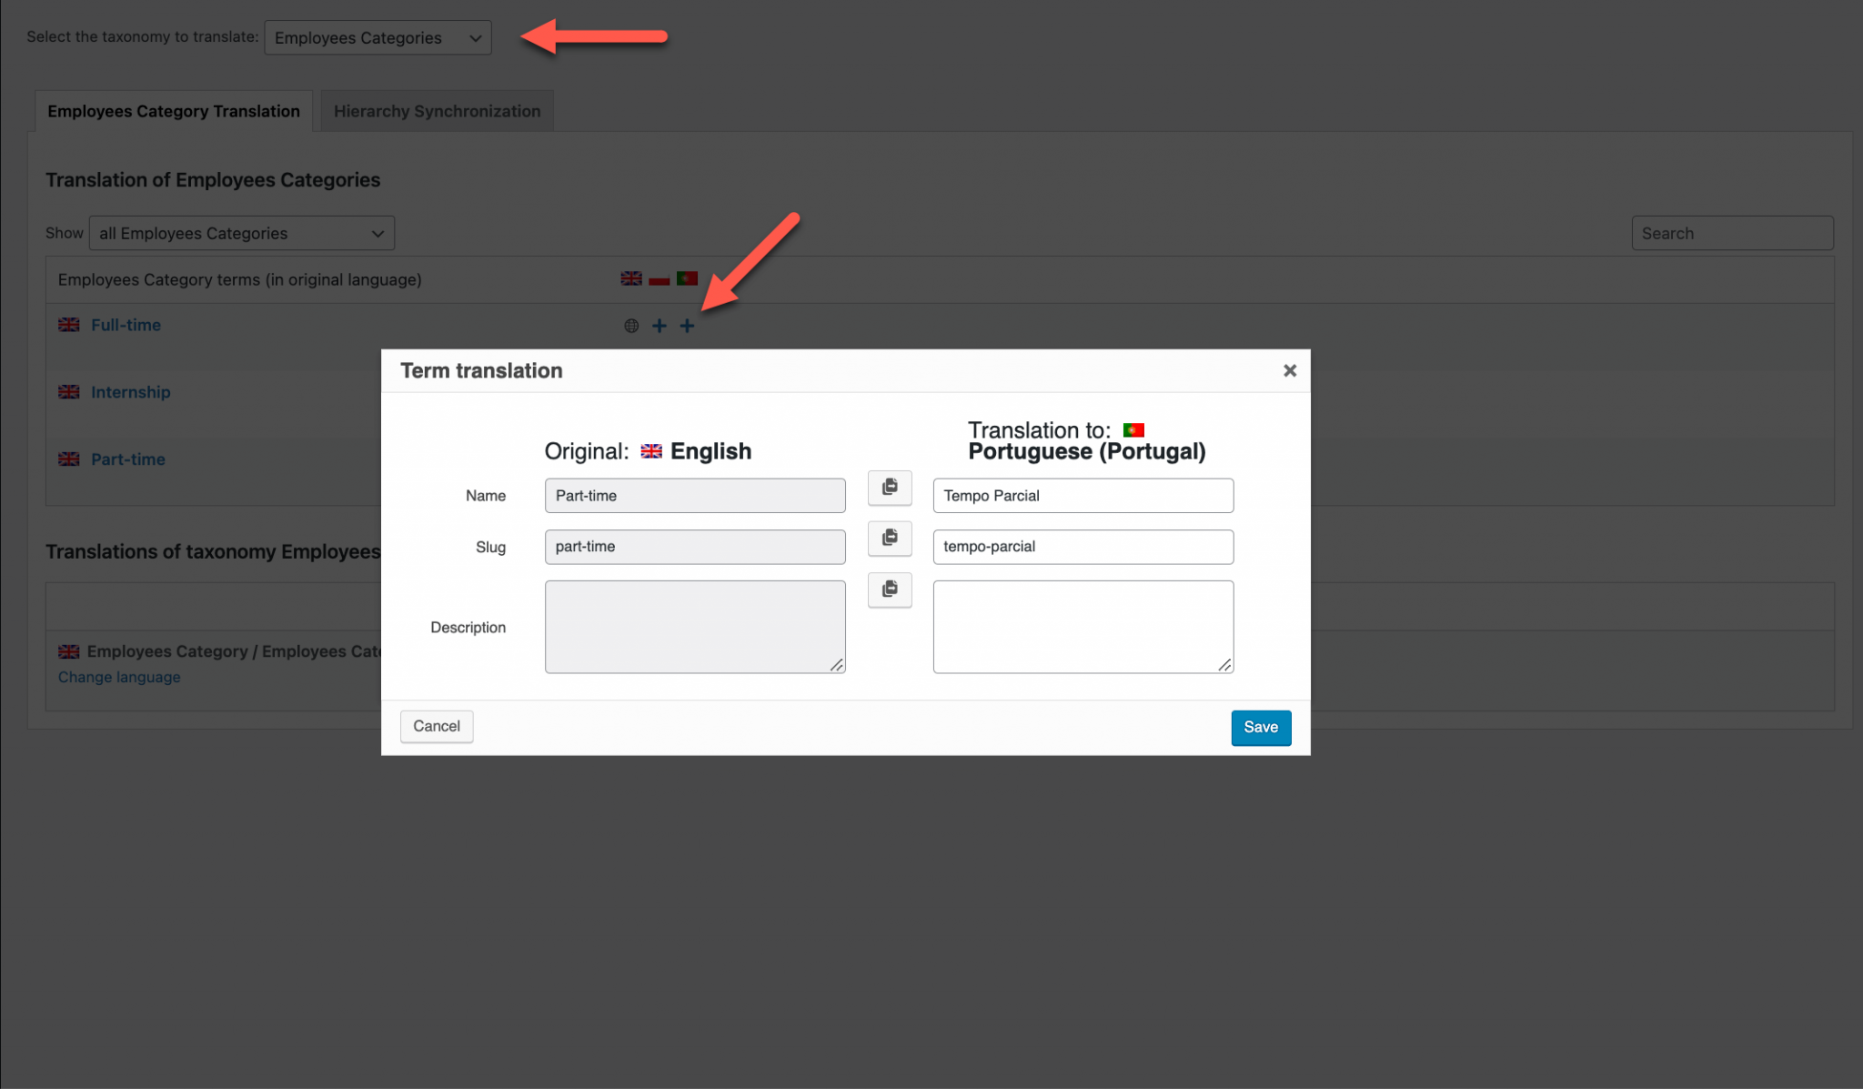Screen dimensions: 1863x1089
Task: Click the translated Slug field tempo-parcial
Action: [1083, 547]
